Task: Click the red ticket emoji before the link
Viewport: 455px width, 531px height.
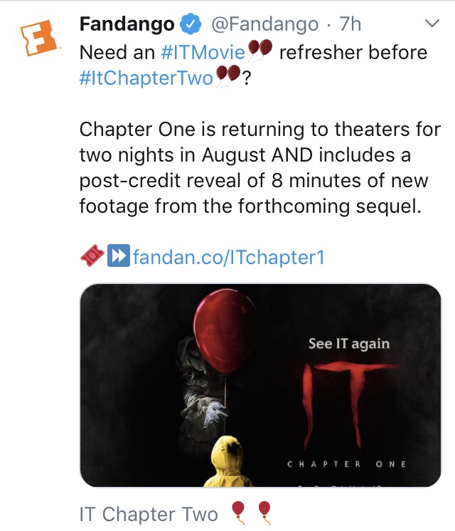Action: click(x=92, y=256)
